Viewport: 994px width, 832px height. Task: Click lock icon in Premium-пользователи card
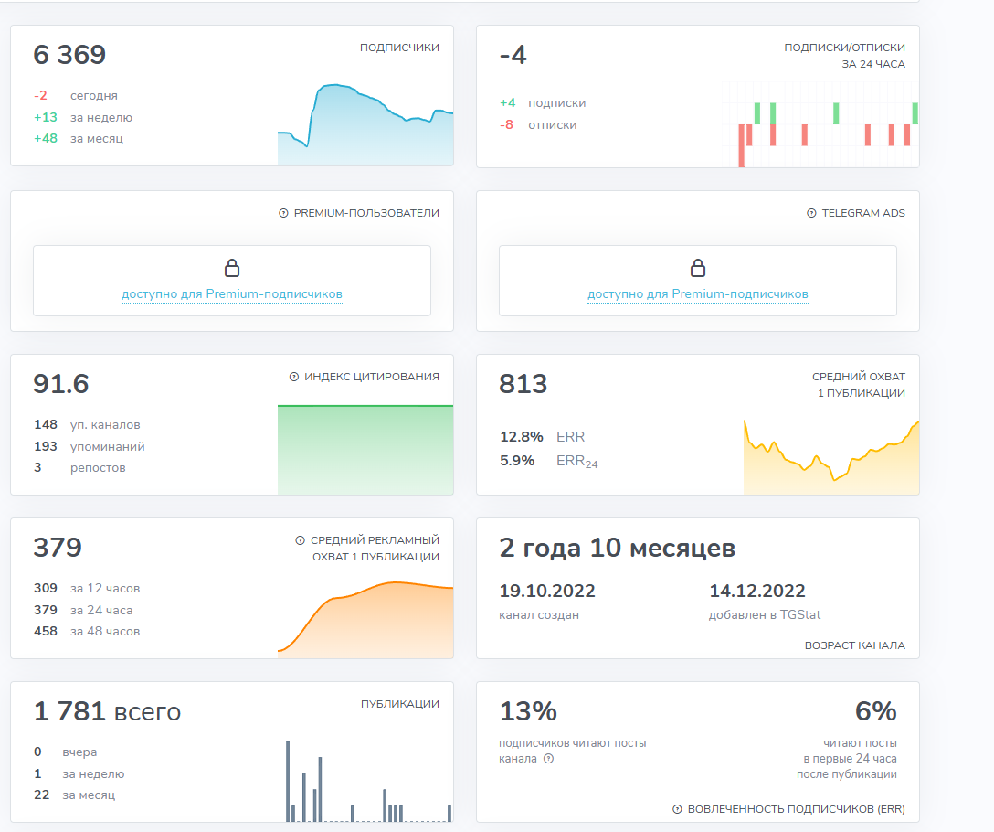pos(232,268)
